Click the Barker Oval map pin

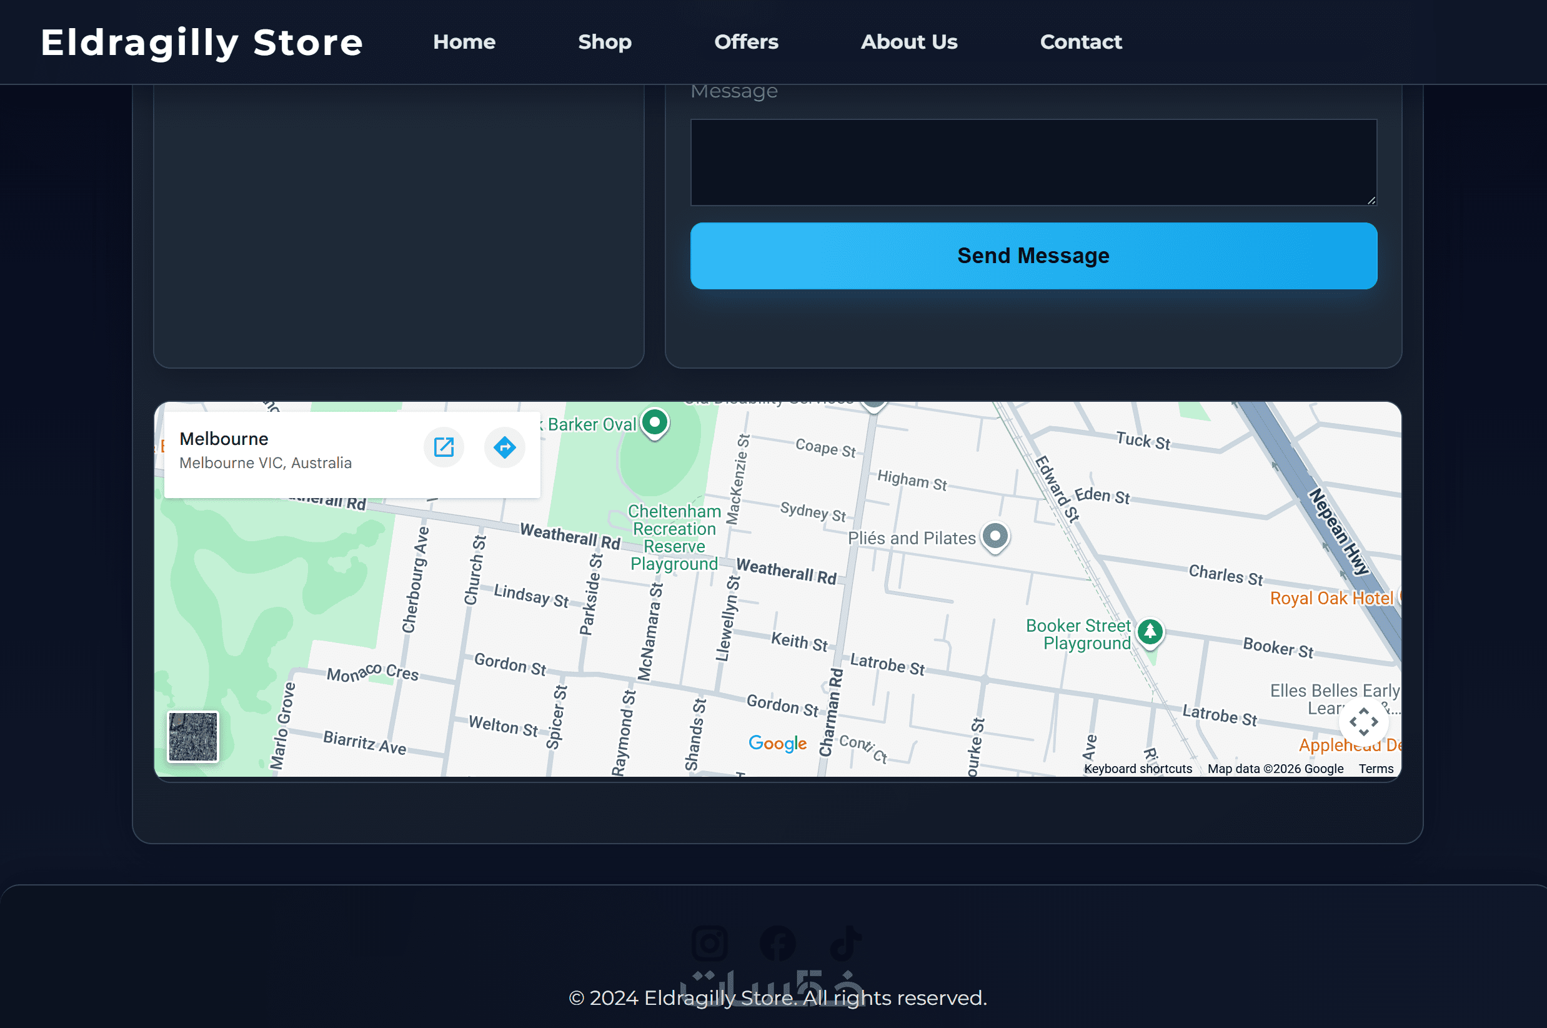tap(654, 422)
